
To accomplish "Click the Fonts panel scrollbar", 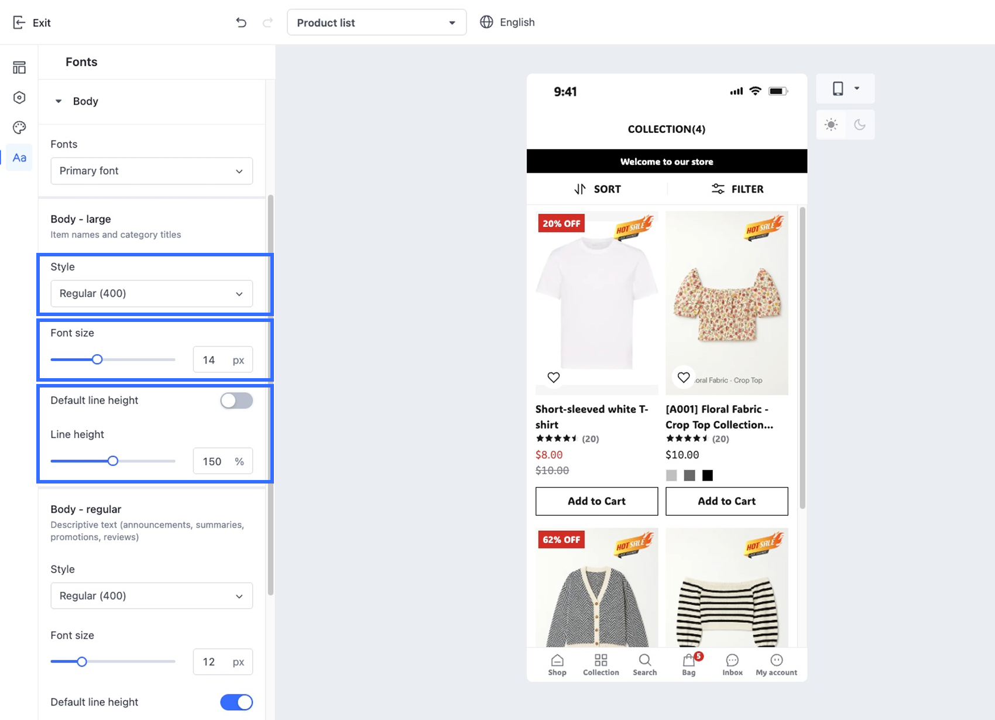I will (x=270, y=395).
